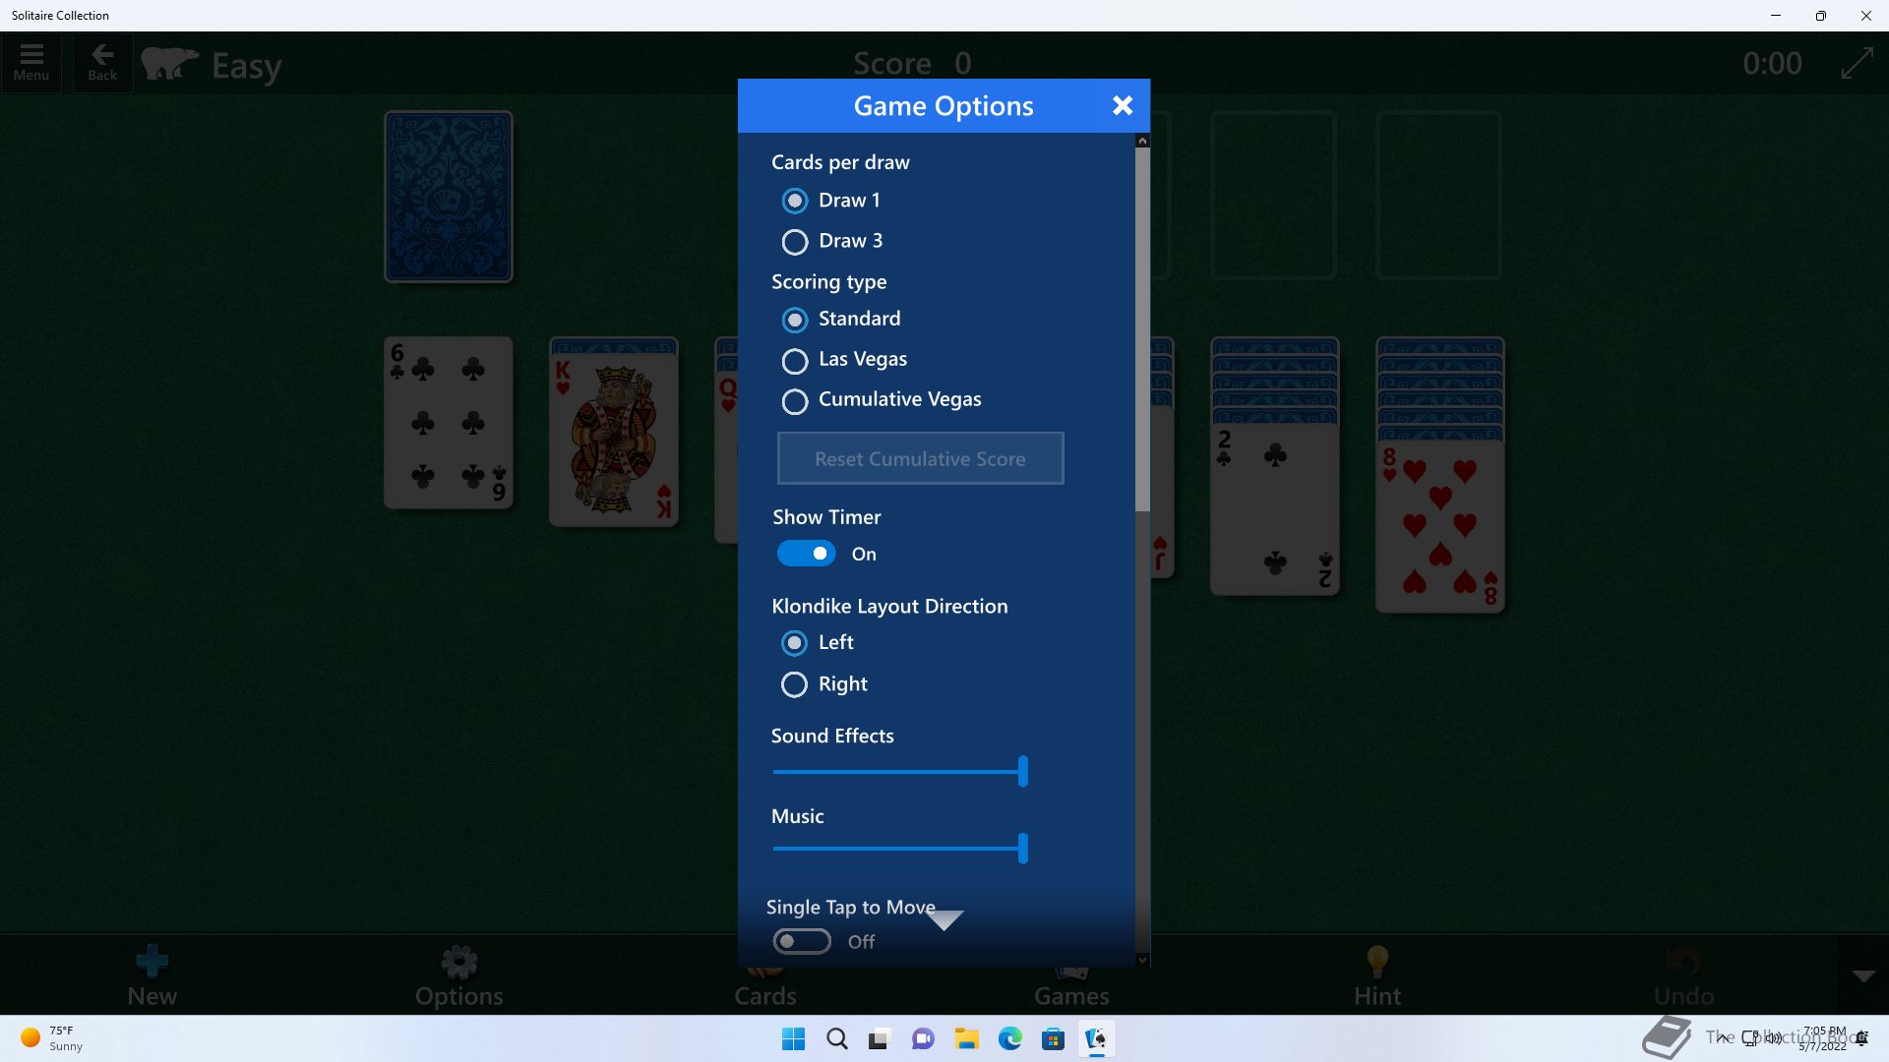Click the Score display

(912, 64)
